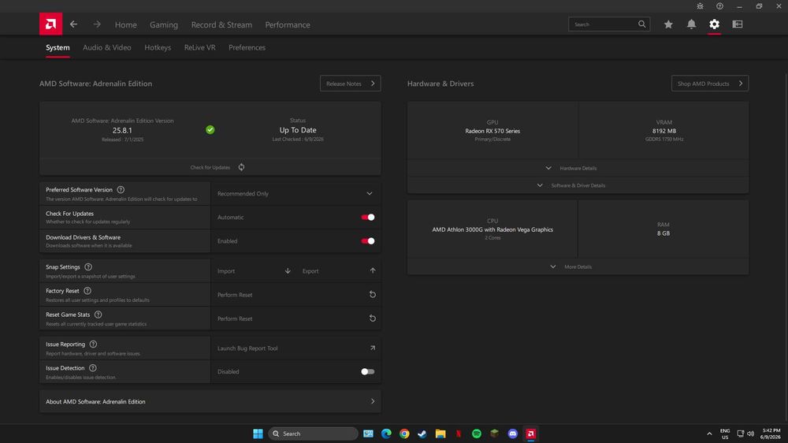
Task: Open the Preferences tab
Action: (x=247, y=47)
